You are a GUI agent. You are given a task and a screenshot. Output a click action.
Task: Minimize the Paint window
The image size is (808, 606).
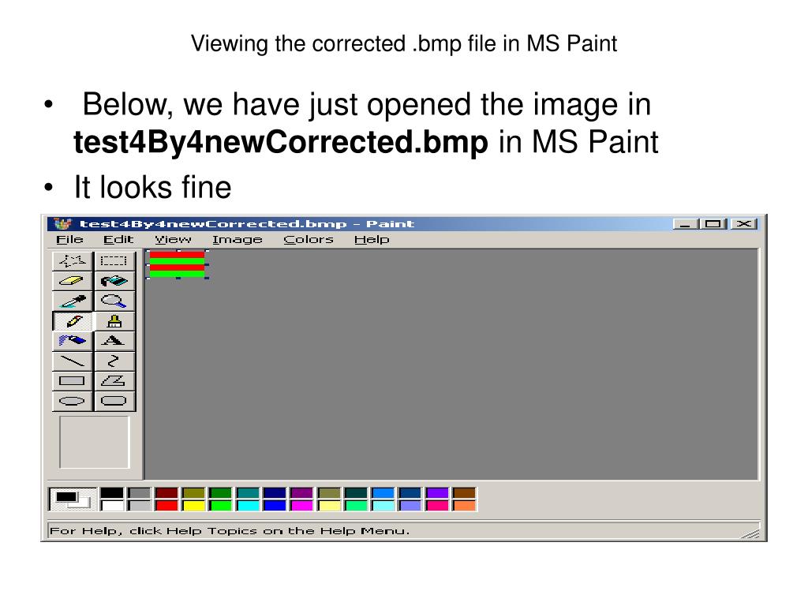[x=686, y=223]
